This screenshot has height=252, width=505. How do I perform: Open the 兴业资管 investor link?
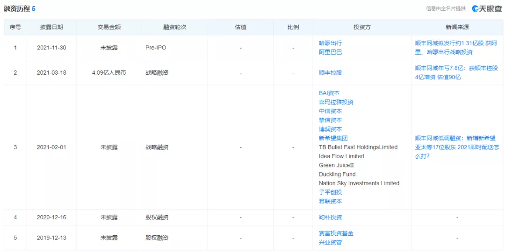click(x=330, y=242)
